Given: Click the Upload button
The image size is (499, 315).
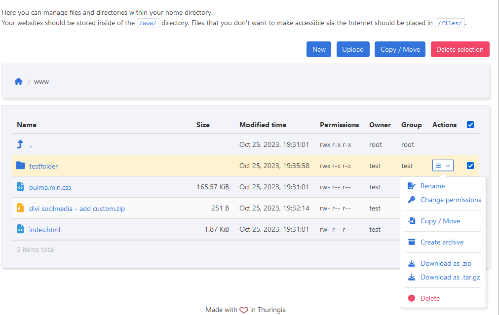Looking at the screenshot, I should (x=353, y=49).
